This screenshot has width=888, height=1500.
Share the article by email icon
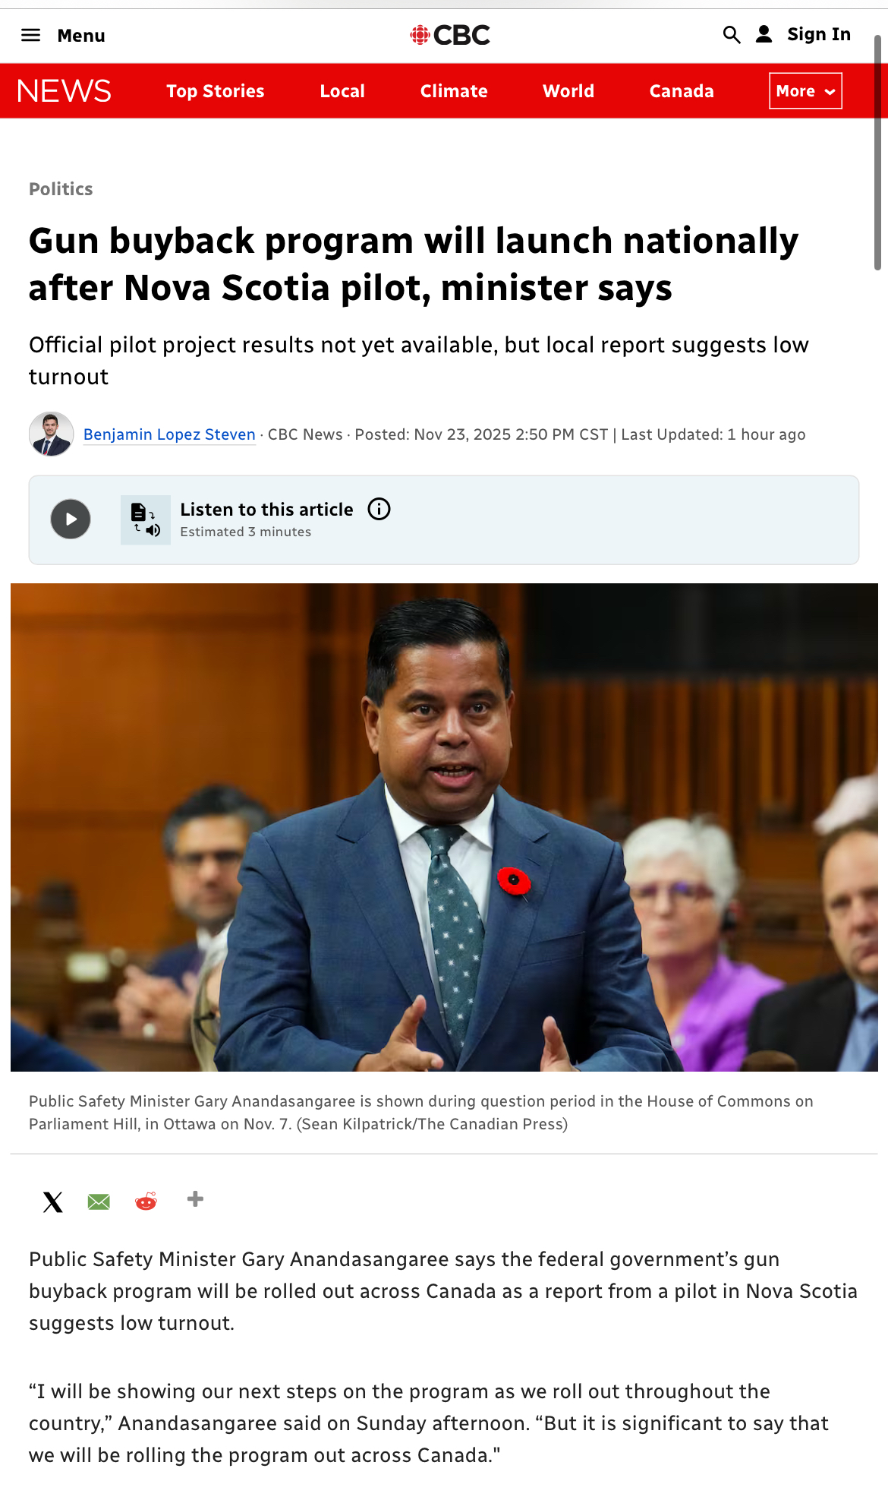99,1202
